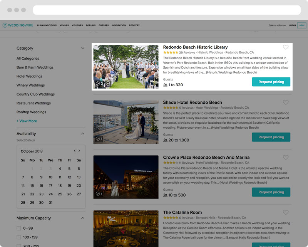Click the Join button

pyautogui.click(x=302, y=25)
